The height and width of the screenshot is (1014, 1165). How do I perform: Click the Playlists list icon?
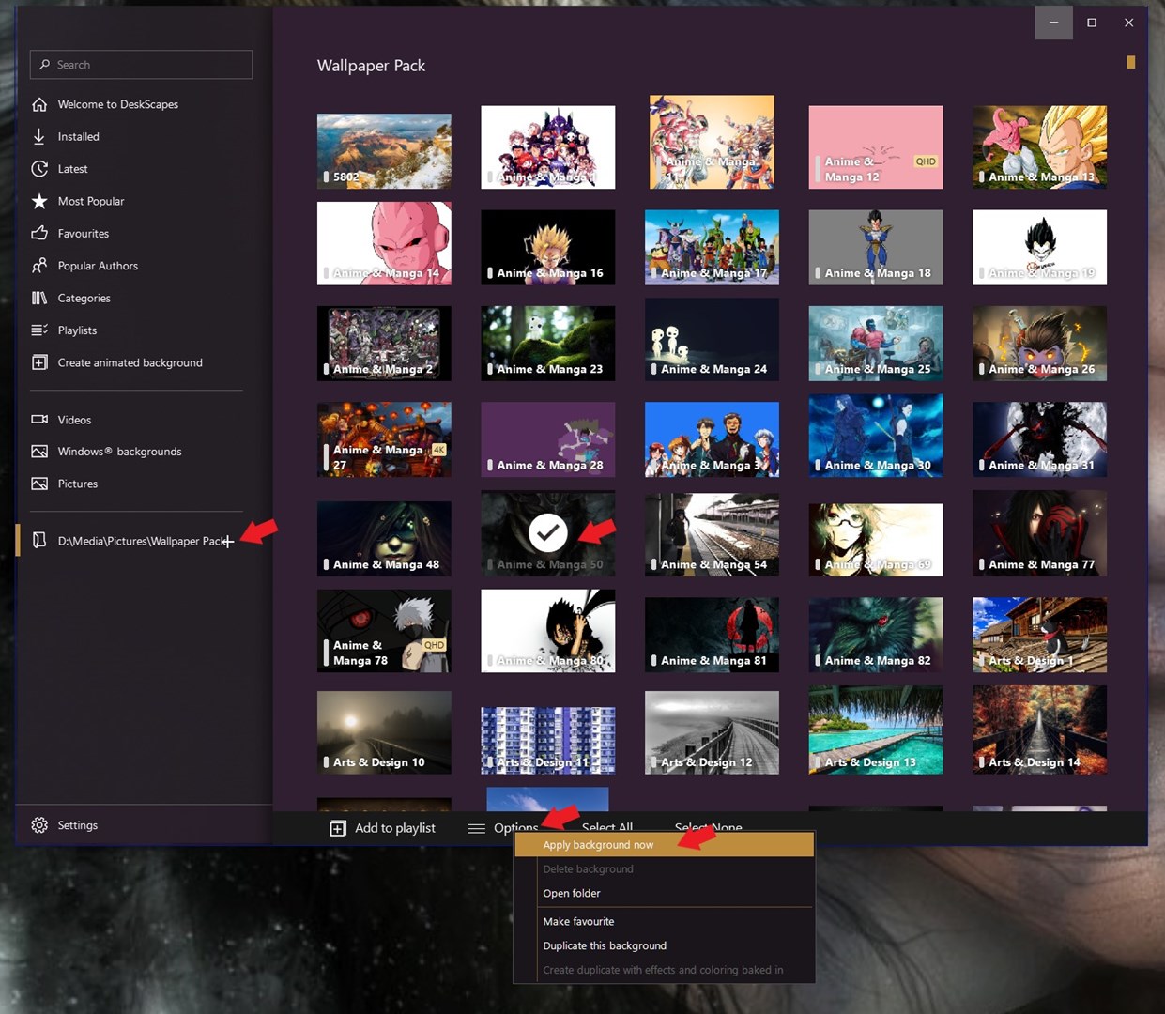pyautogui.click(x=39, y=330)
